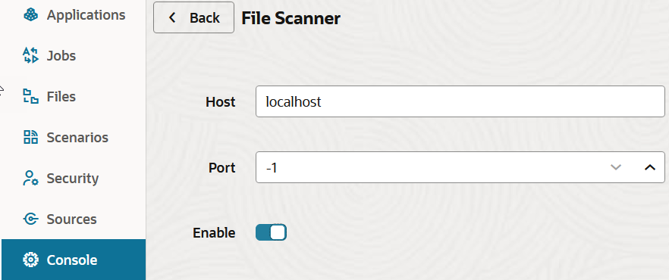Click the Host input field
The image size is (669, 280).
(x=460, y=101)
